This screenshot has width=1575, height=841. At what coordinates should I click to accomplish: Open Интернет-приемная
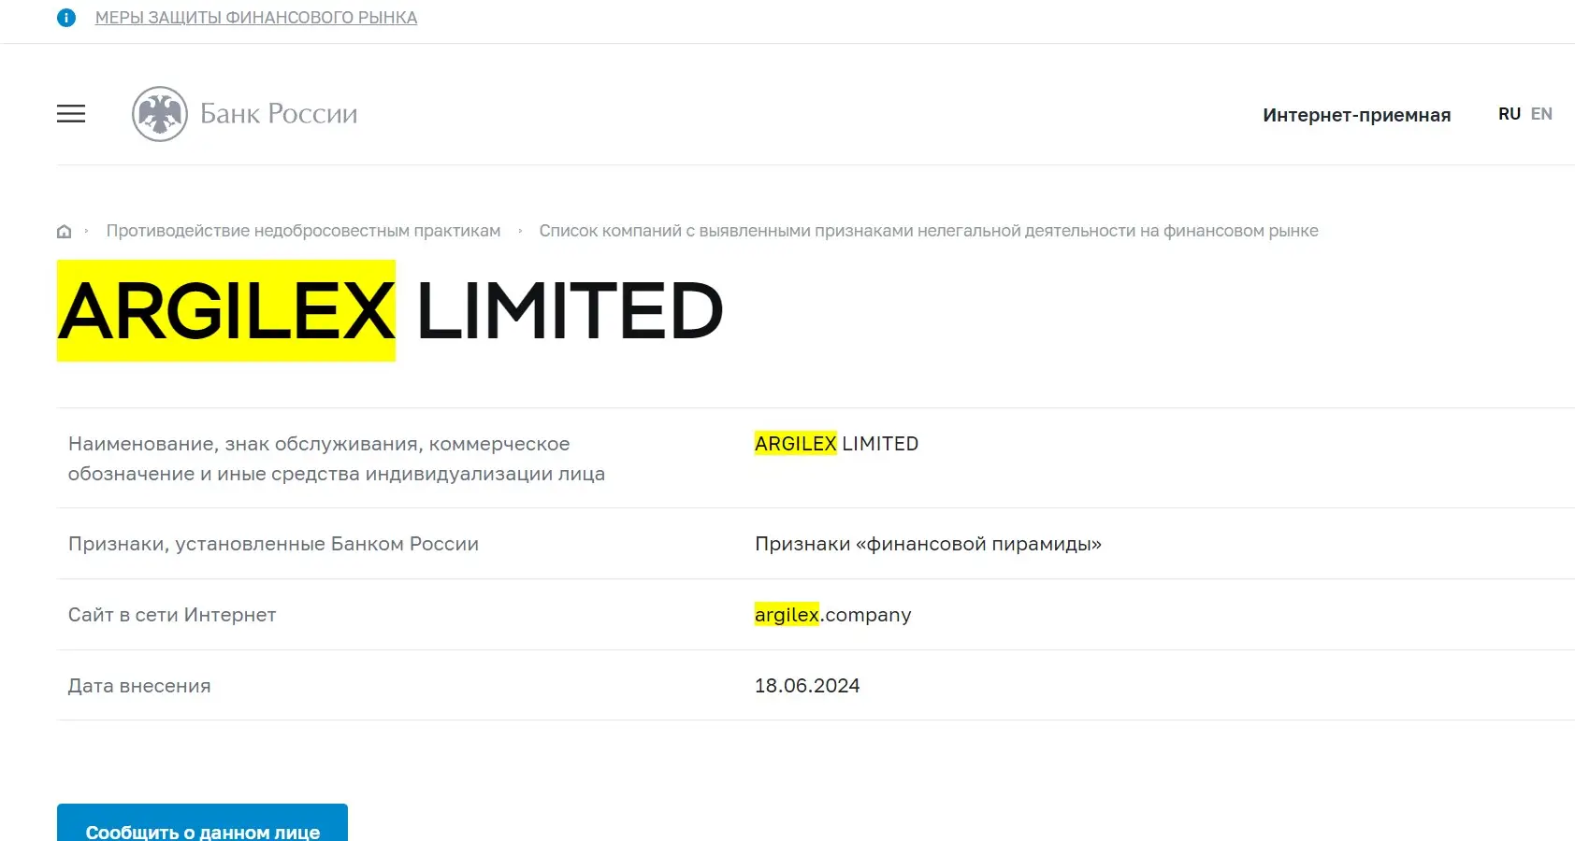[1357, 113]
